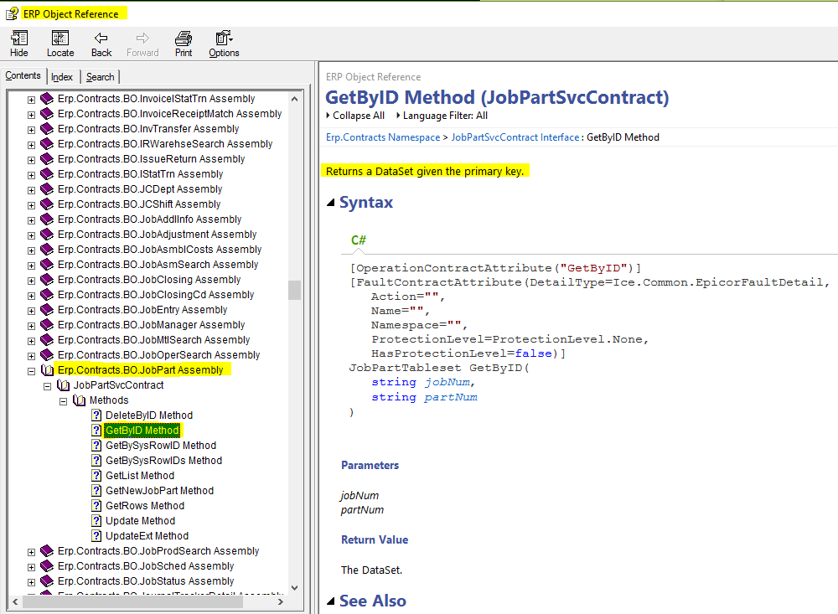Click the partNum parameter in the syntax
This screenshot has height=614, width=838.
[x=451, y=397]
